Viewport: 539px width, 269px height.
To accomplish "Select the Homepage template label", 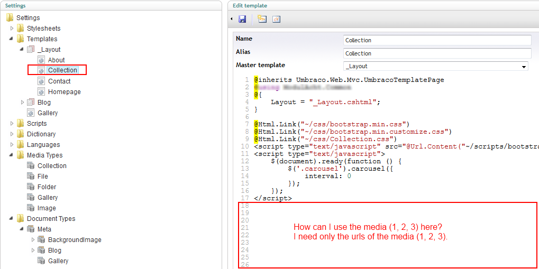I will tap(65, 92).
